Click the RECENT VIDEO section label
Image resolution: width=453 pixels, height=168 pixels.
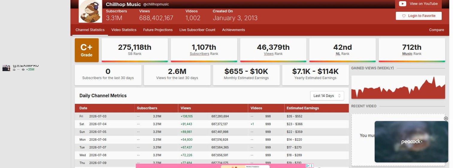(x=364, y=106)
